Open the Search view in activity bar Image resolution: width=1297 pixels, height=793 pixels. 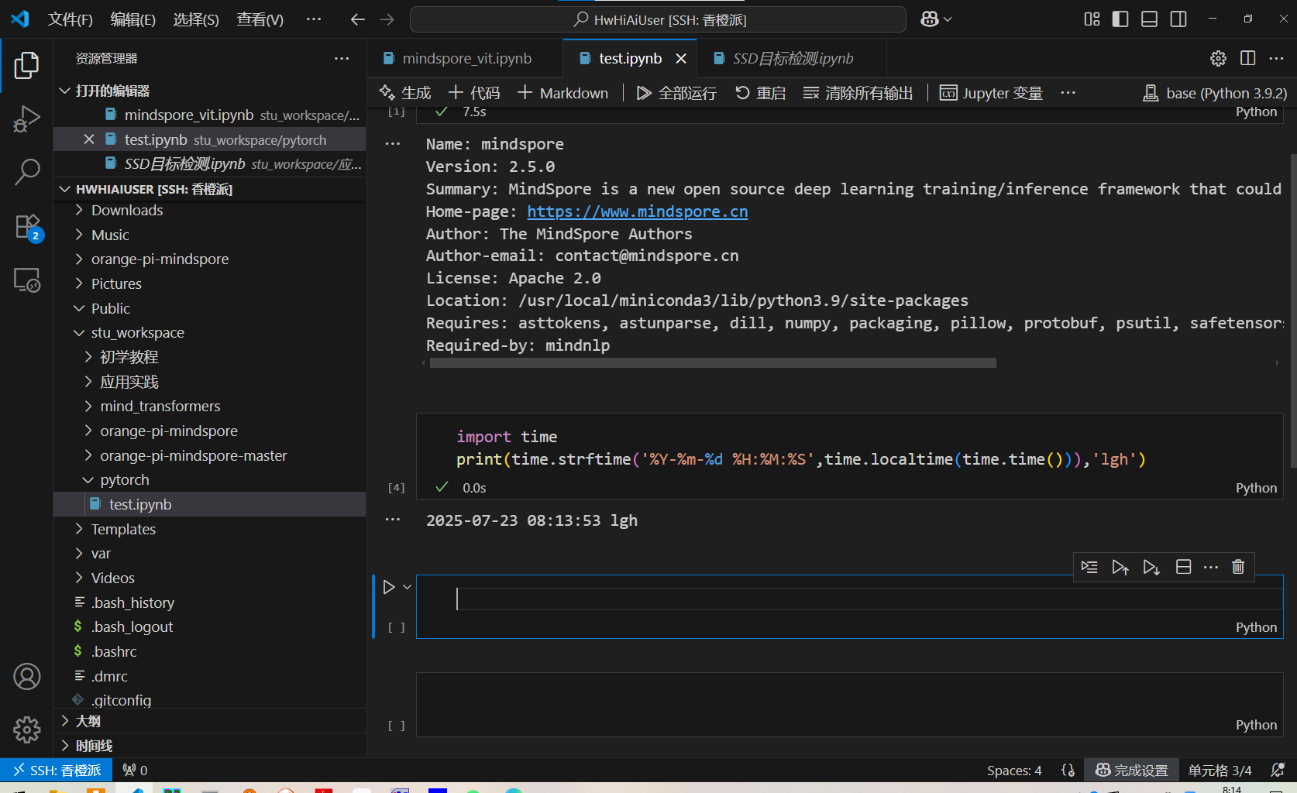(x=26, y=172)
